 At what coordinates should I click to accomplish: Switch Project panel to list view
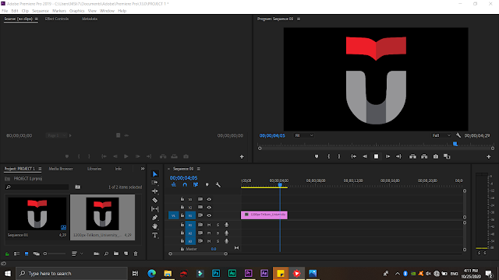click(17, 254)
